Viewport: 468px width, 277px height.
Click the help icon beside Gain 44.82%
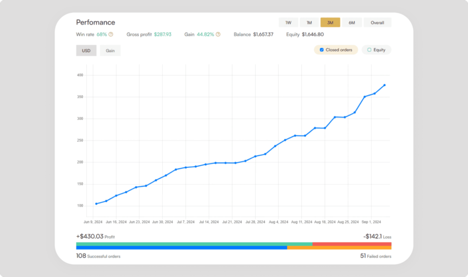[x=218, y=35]
